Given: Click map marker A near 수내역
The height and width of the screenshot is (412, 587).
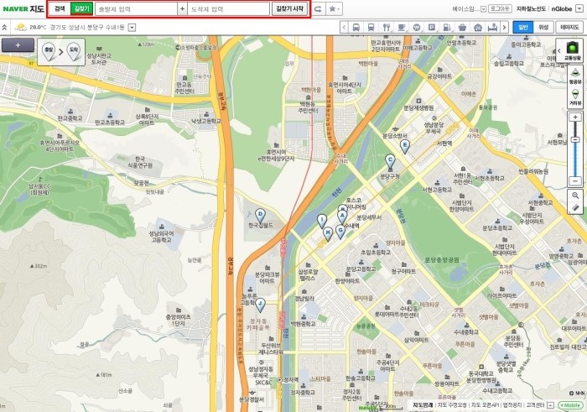Looking at the screenshot, I should (342, 217).
